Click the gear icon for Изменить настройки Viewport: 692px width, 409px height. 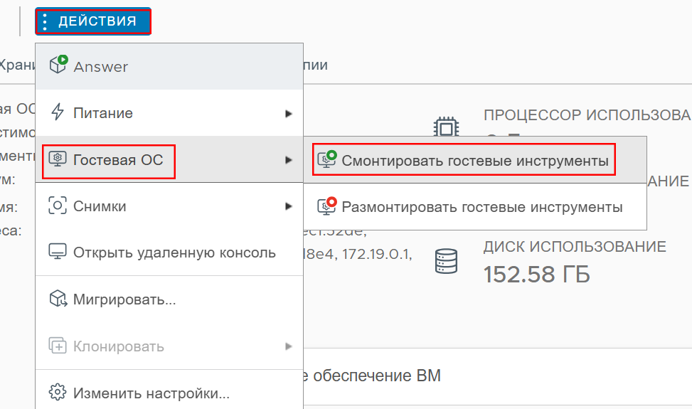click(58, 392)
